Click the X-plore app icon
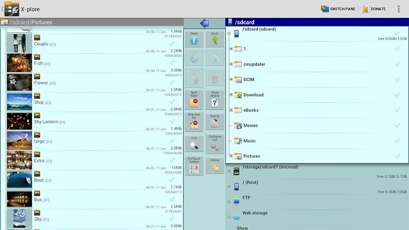This screenshot has height=230, width=409. (12, 9)
